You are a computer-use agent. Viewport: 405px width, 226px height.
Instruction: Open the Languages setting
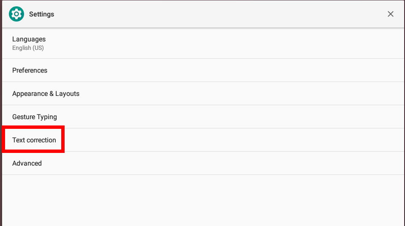(203, 43)
